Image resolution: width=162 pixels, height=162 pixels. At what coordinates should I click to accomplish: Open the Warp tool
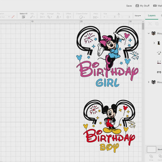coord(95,17)
